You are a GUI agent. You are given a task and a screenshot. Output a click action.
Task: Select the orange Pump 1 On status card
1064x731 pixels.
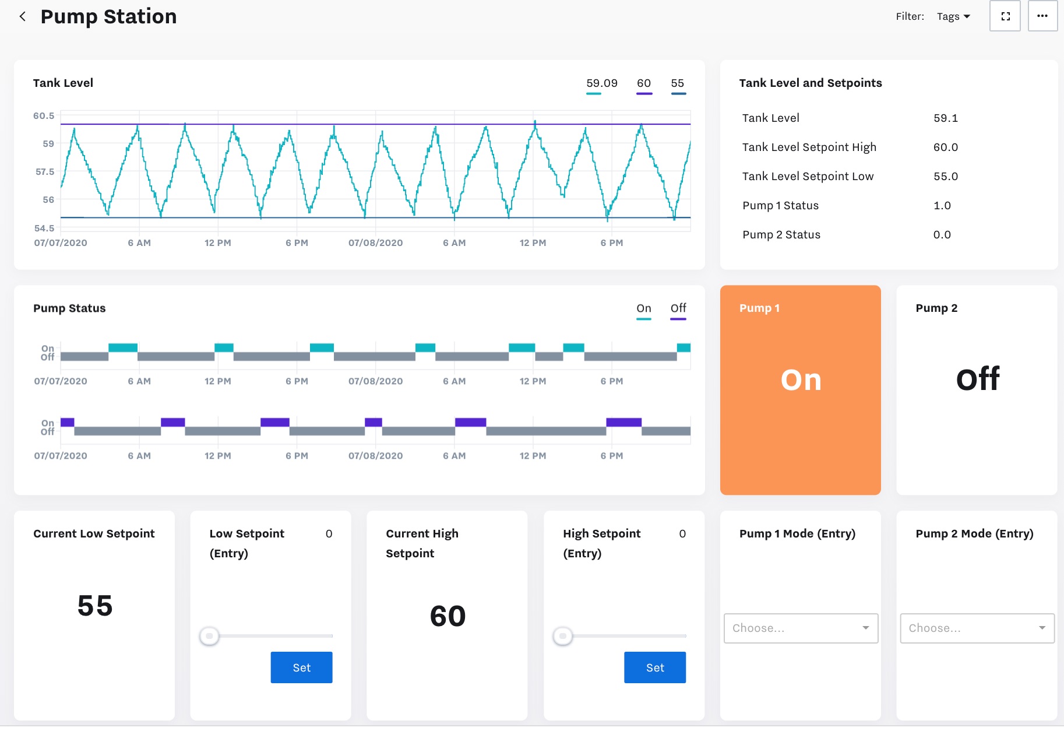point(801,390)
